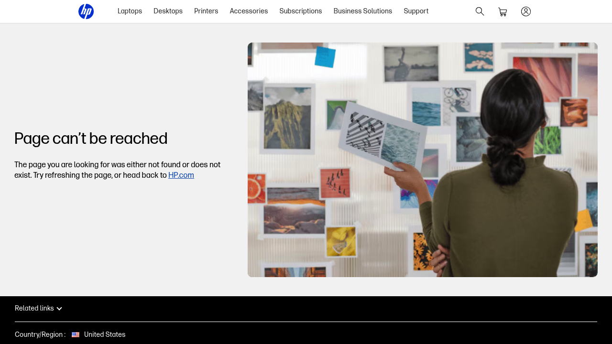The height and width of the screenshot is (344, 612).
Task: Select the Desktops navigation item
Action: (x=168, y=11)
